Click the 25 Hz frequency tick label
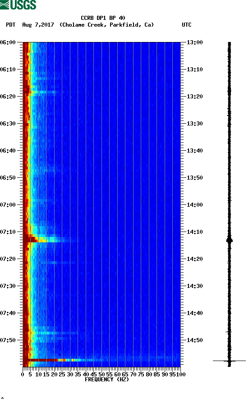Image resolution: width=249 pixels, height=403 pixels. click(x=62, y=375)
